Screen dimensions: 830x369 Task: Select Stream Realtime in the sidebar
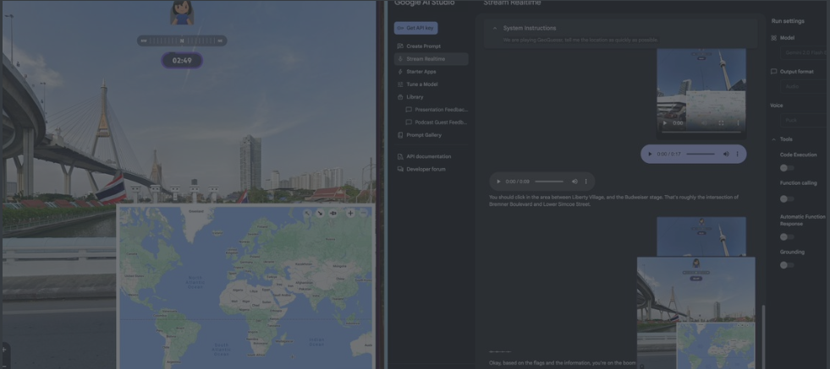(x=426, y=59)
